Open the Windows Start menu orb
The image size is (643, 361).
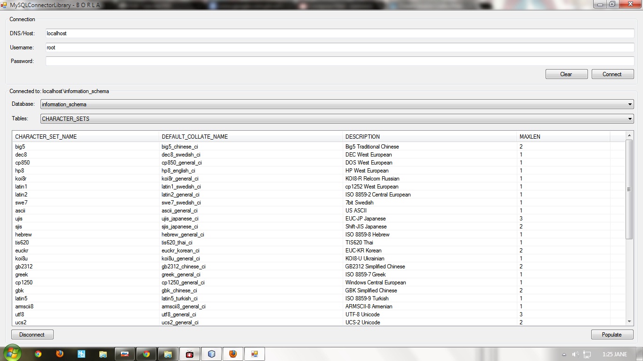tap(12, 353)
